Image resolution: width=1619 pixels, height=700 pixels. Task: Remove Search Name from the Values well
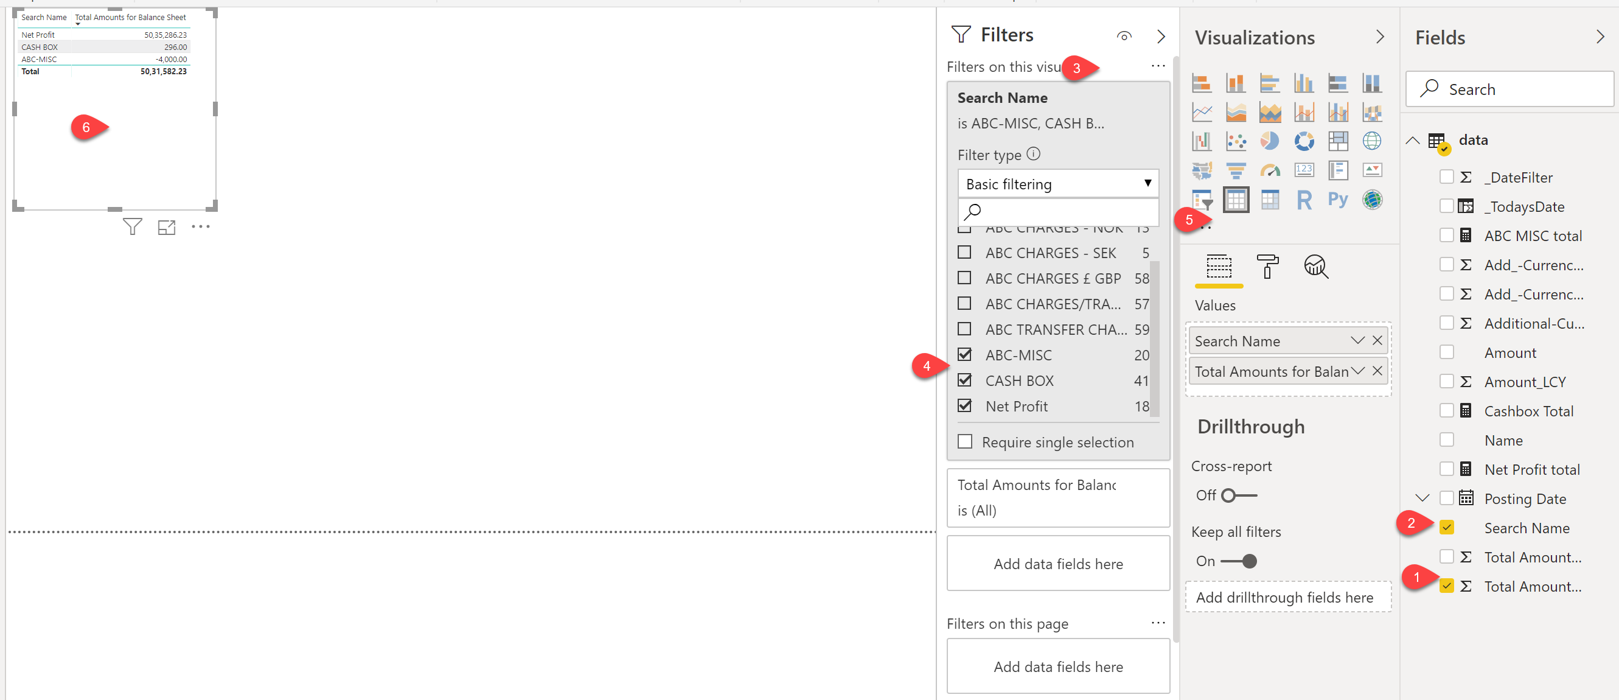(1376, 340)
